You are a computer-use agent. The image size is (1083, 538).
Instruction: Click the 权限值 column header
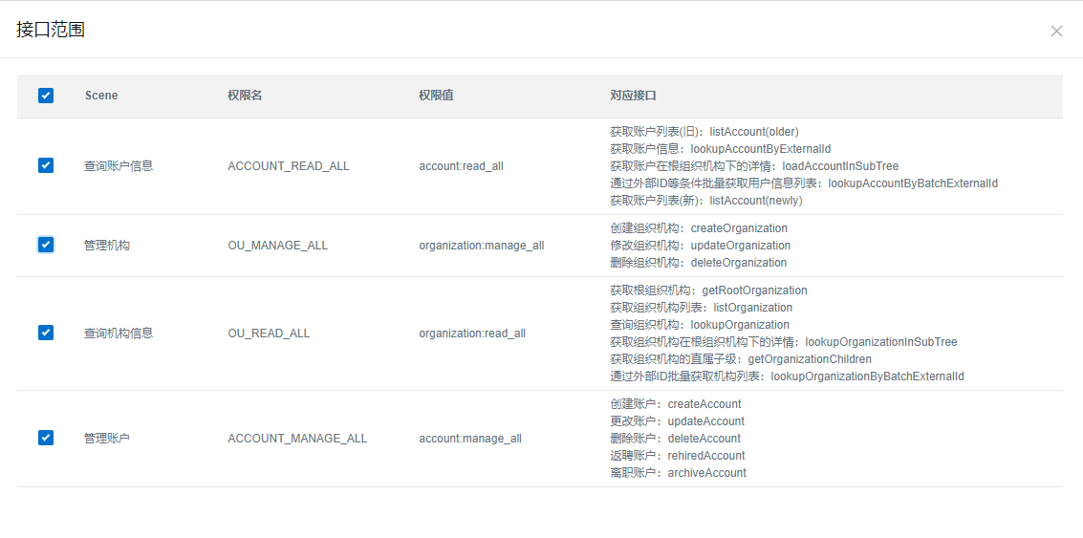436,96
